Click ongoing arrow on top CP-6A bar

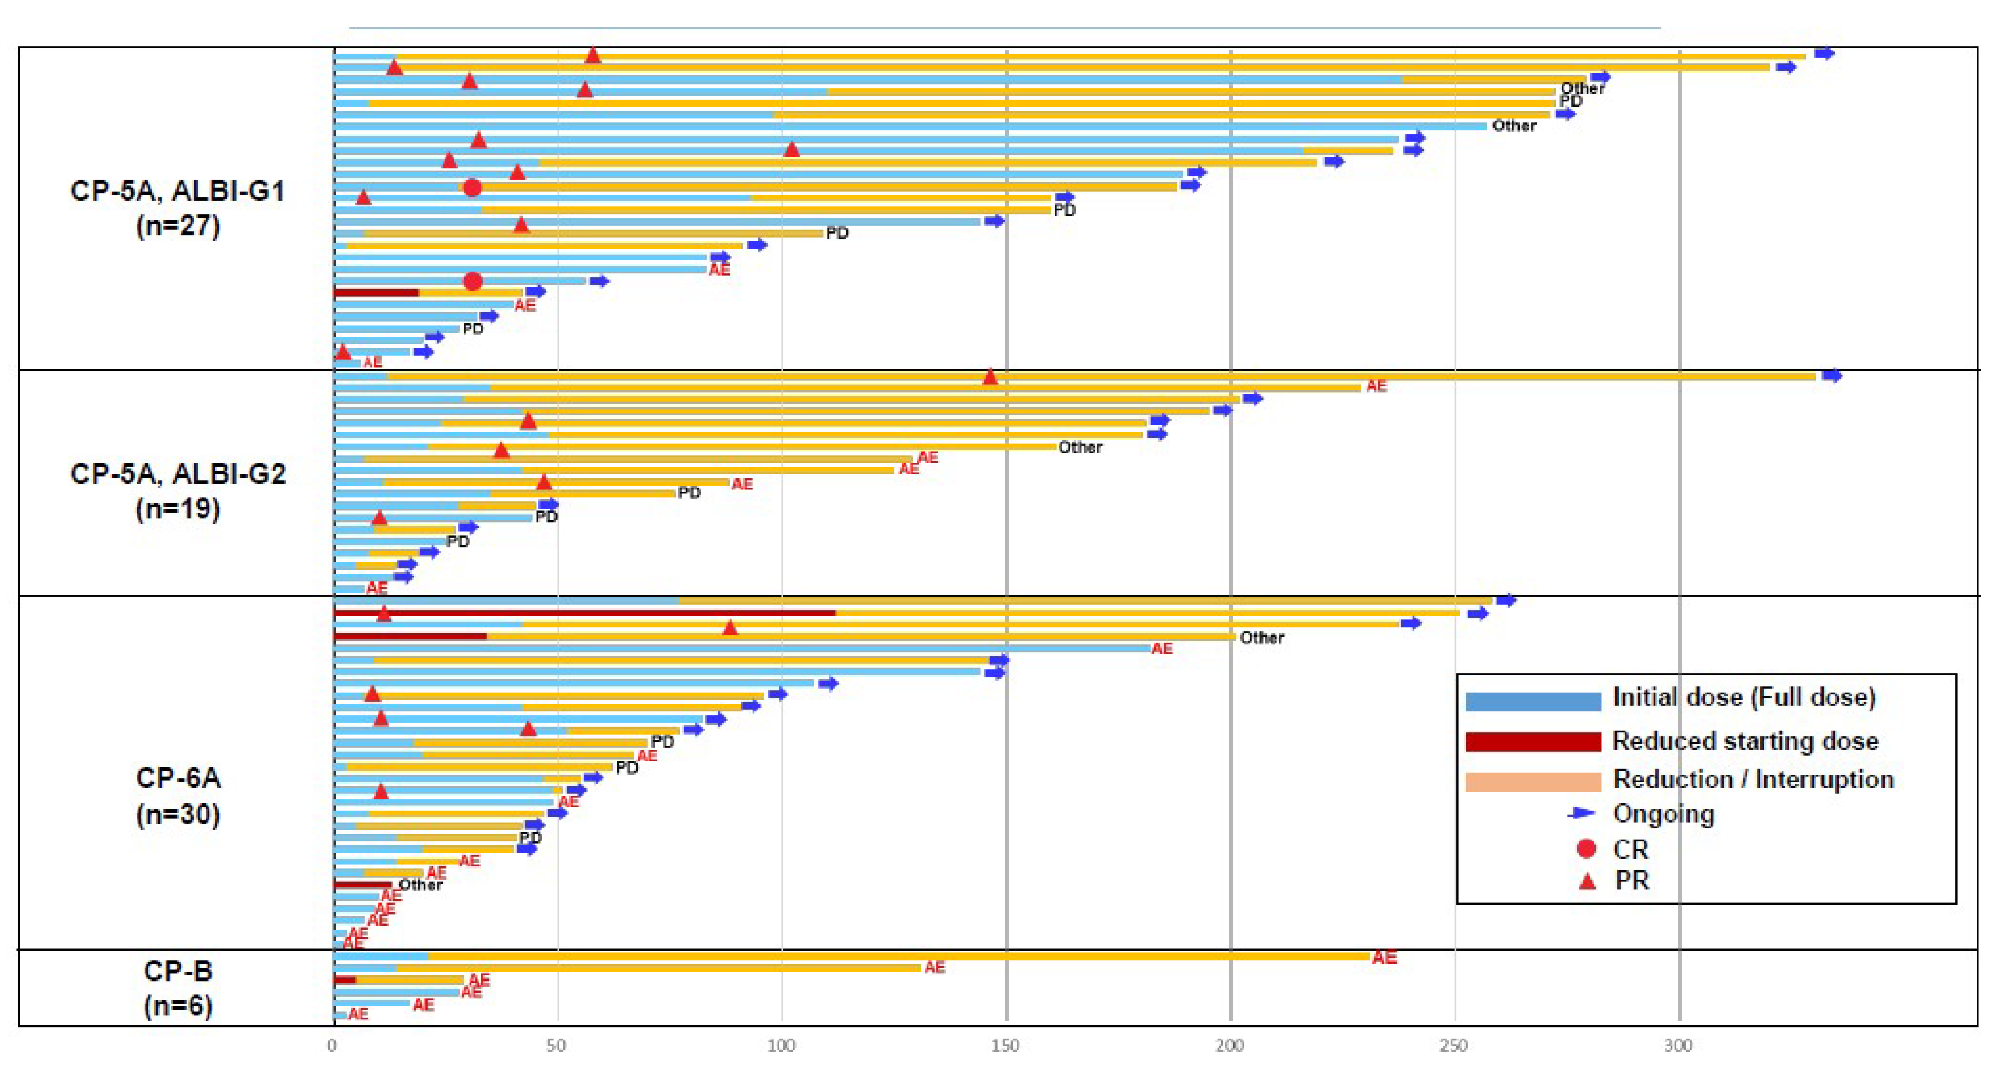tap(1506, 601)
